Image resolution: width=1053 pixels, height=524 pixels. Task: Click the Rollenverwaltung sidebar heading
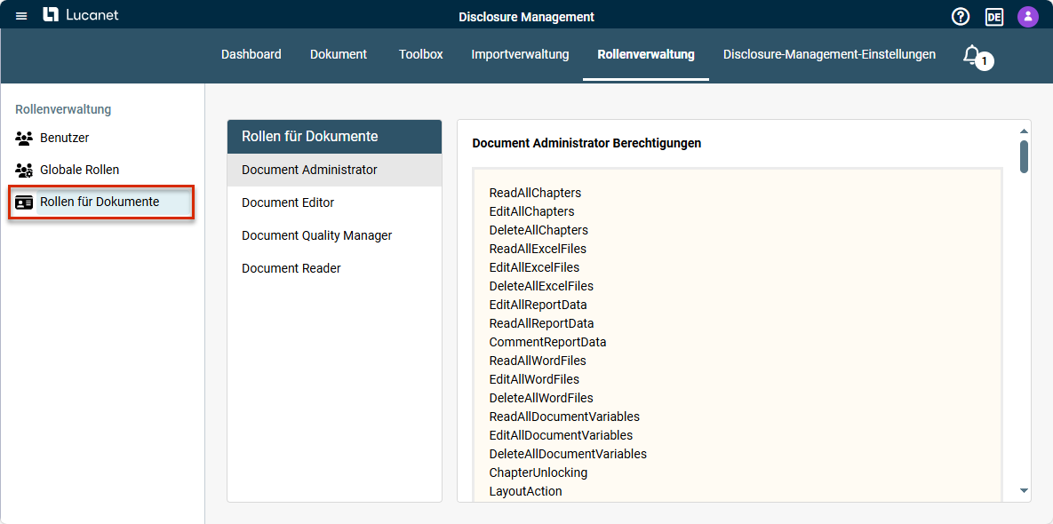click(x=63, y=109)
